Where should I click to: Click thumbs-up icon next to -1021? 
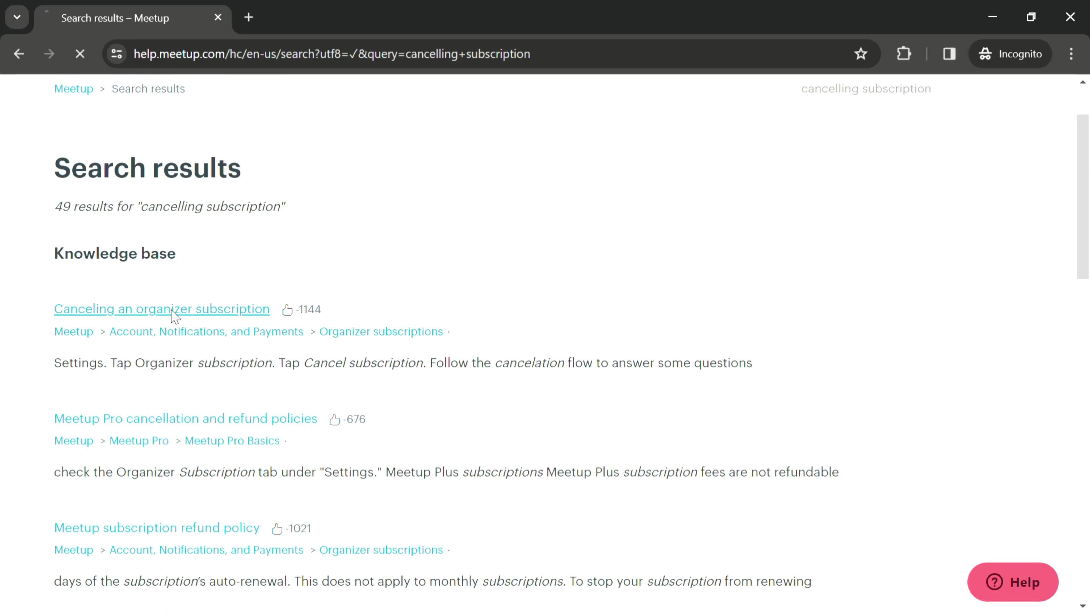pos(277,529)
